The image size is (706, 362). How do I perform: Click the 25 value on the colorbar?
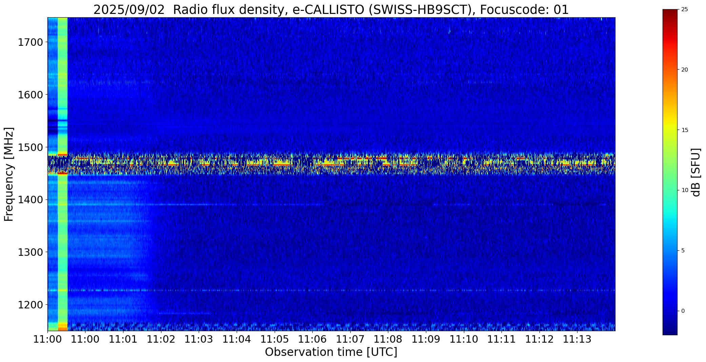coord(685,9)
